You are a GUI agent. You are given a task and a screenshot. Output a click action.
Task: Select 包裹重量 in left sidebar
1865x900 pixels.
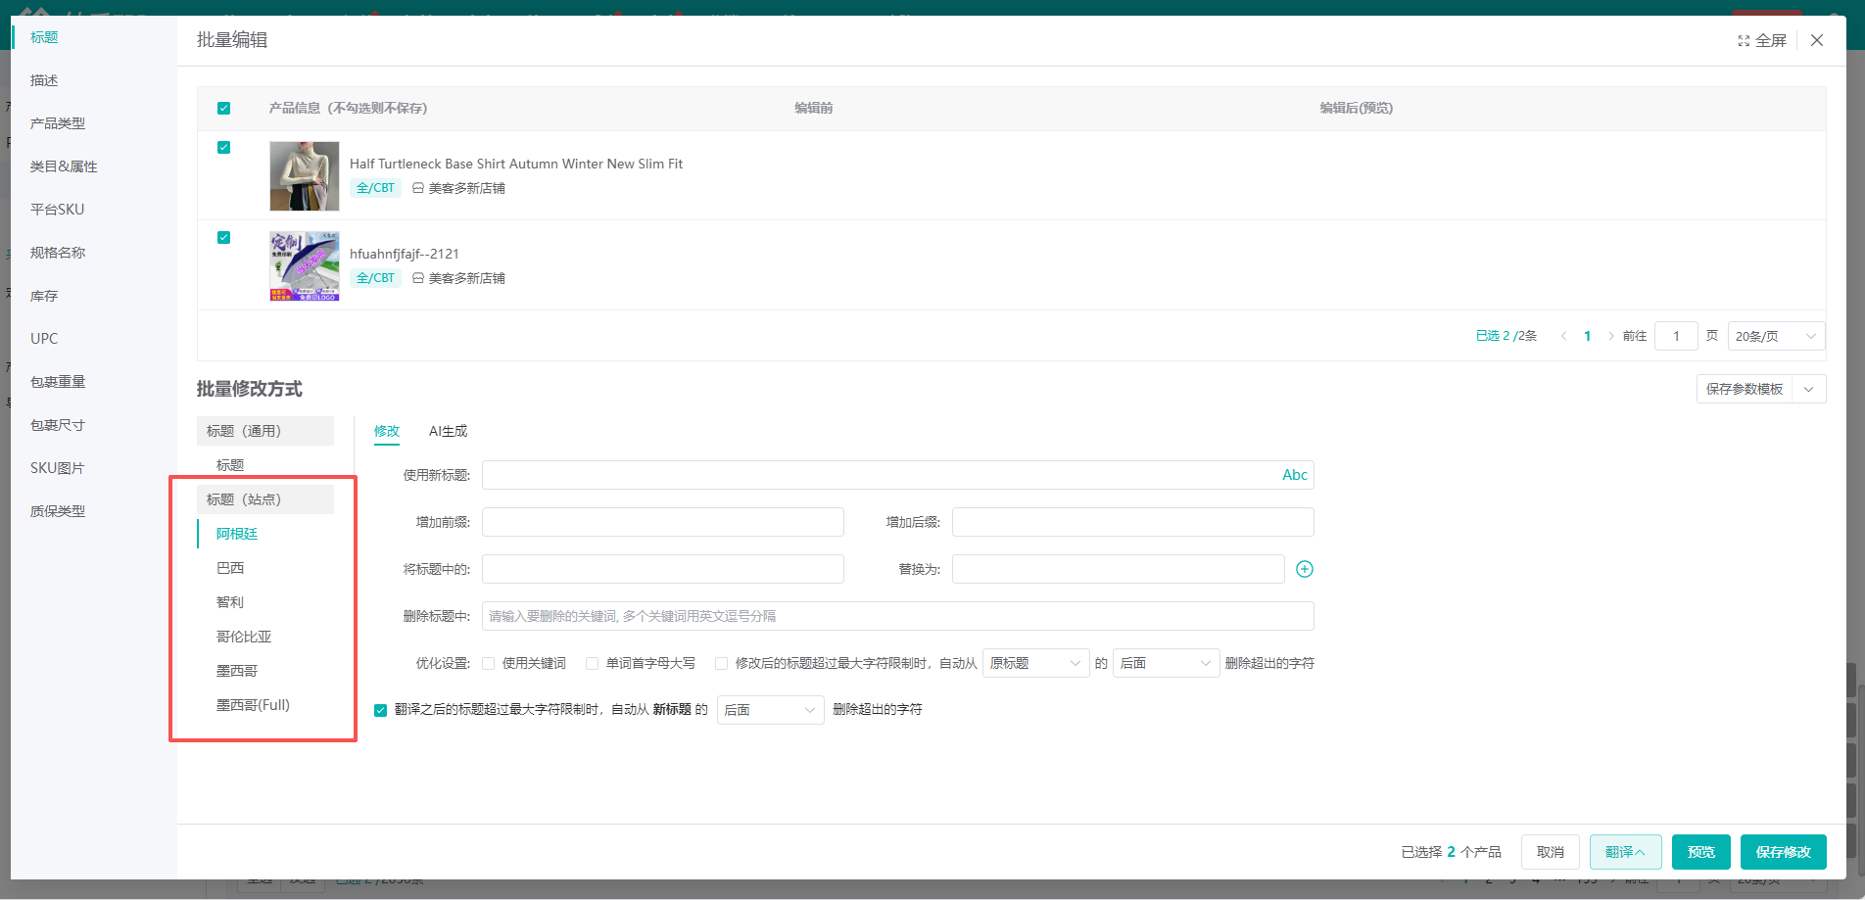coord(58,382)
